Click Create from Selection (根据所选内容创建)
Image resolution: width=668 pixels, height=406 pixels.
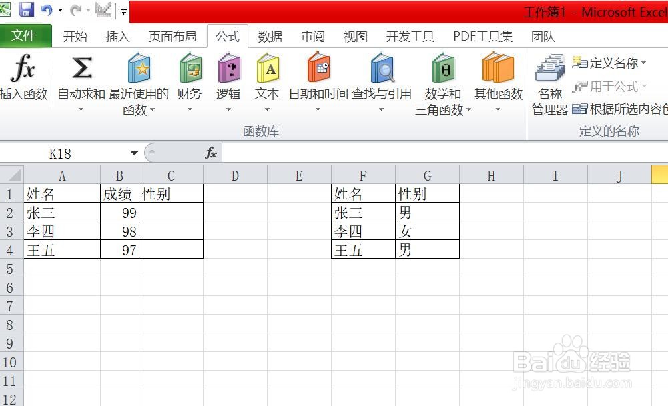tap(620, 109)
